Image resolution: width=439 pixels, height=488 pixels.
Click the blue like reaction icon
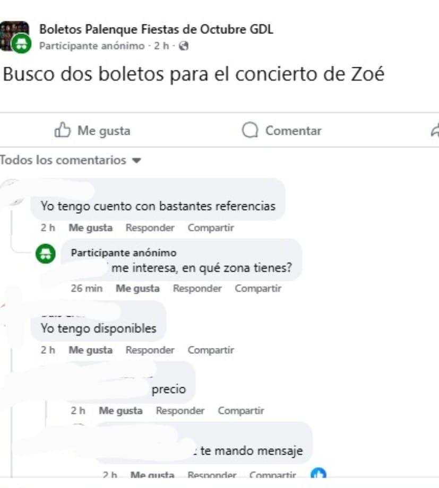click(319, 473)
